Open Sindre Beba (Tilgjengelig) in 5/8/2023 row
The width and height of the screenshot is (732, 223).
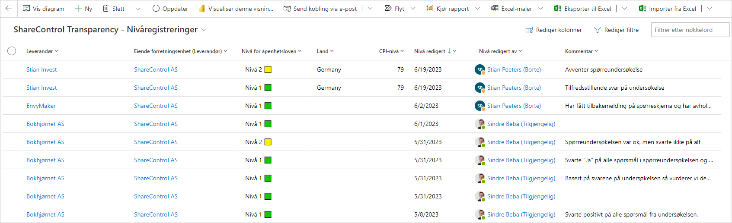point(521,214)
